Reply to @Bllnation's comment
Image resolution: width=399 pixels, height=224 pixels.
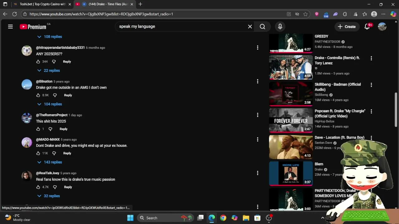[x=68, y=95]
